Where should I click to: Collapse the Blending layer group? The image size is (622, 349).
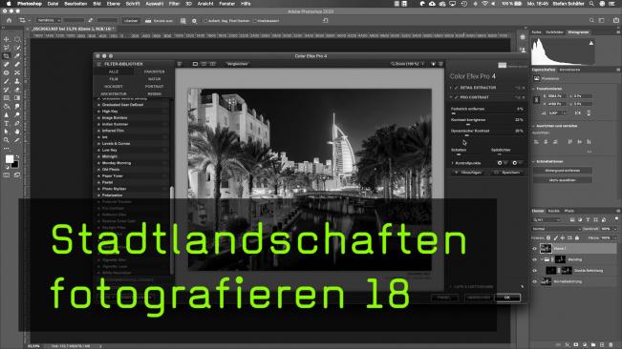click(542, 259)
